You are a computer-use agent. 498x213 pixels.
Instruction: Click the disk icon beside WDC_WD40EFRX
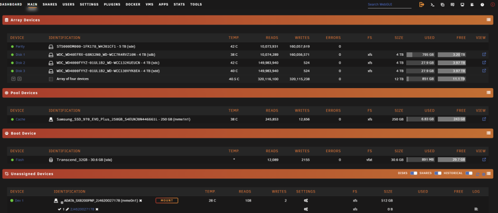51,55
